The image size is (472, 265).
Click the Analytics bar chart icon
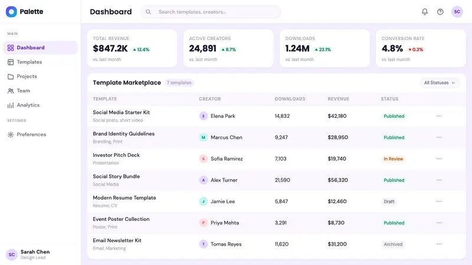tap(11, 105)
